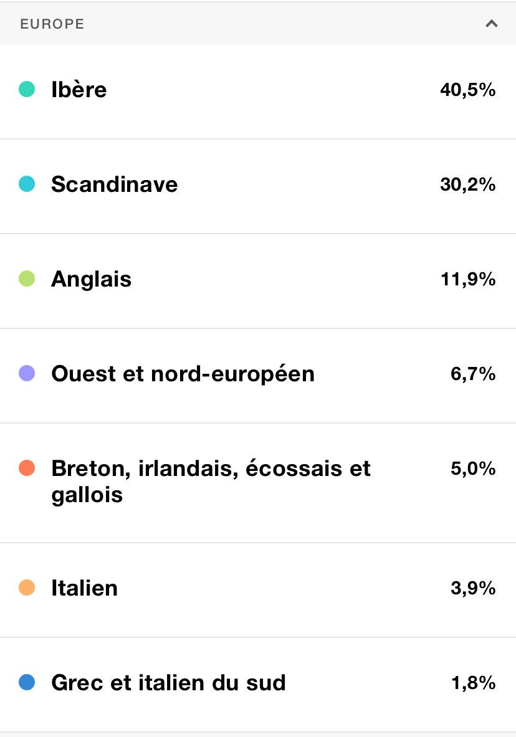Select Ouest et nord-européen entry
Viewport: 516px width, 737px height.
[183, 374]
